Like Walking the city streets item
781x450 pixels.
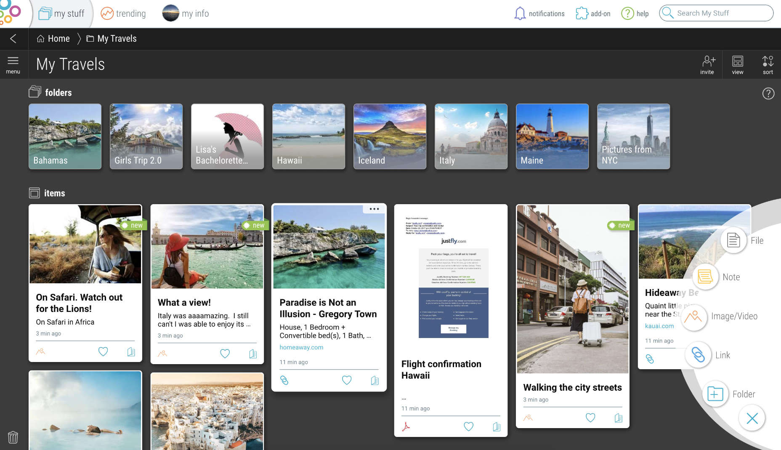(x=590, y=418)
